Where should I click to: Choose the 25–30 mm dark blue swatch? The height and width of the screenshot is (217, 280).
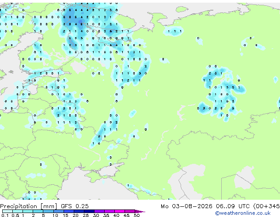click(x=89, y=211)
